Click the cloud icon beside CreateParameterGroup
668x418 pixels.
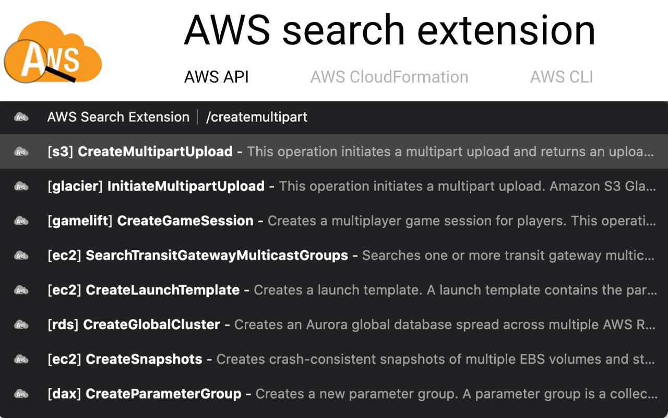tap(21, 394)
